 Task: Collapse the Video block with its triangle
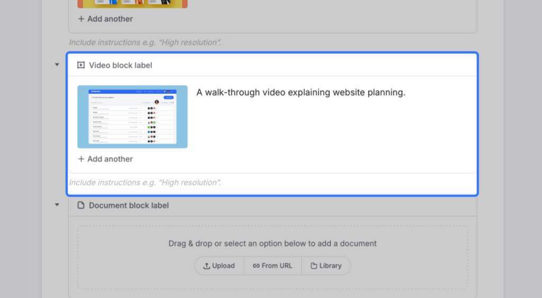tap(57, 65)
